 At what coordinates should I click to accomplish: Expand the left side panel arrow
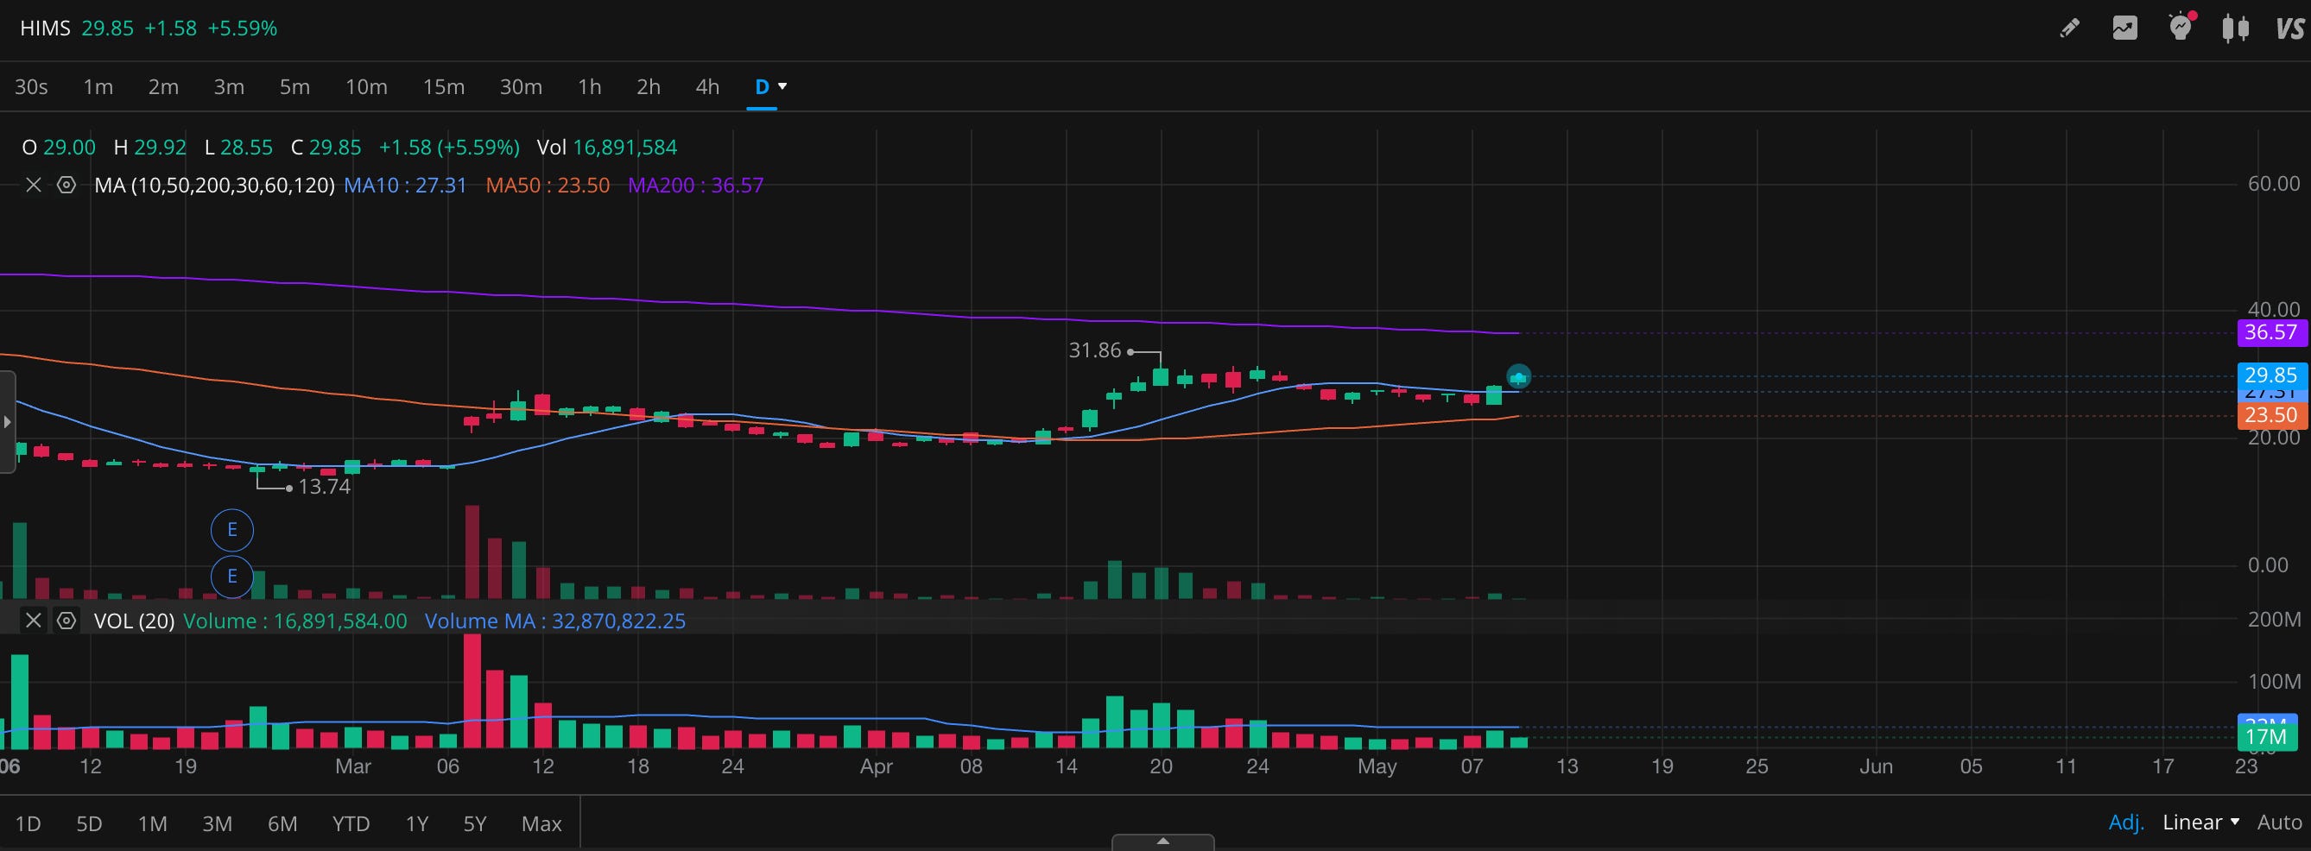click(7, 421)
